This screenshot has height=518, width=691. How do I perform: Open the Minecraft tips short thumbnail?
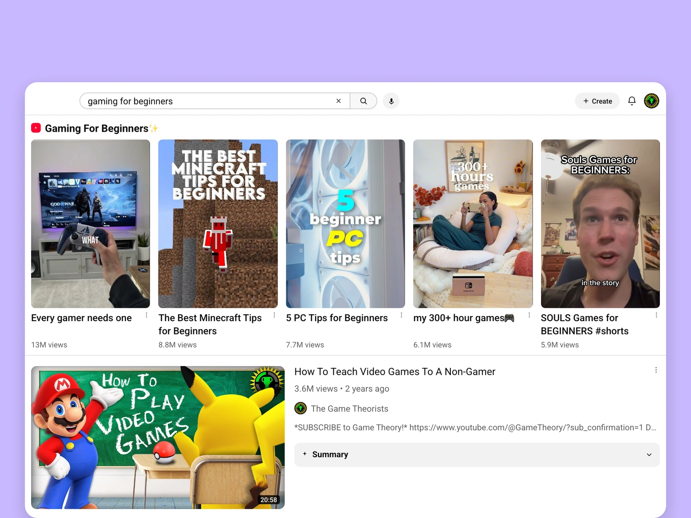[x=218, y=224]
